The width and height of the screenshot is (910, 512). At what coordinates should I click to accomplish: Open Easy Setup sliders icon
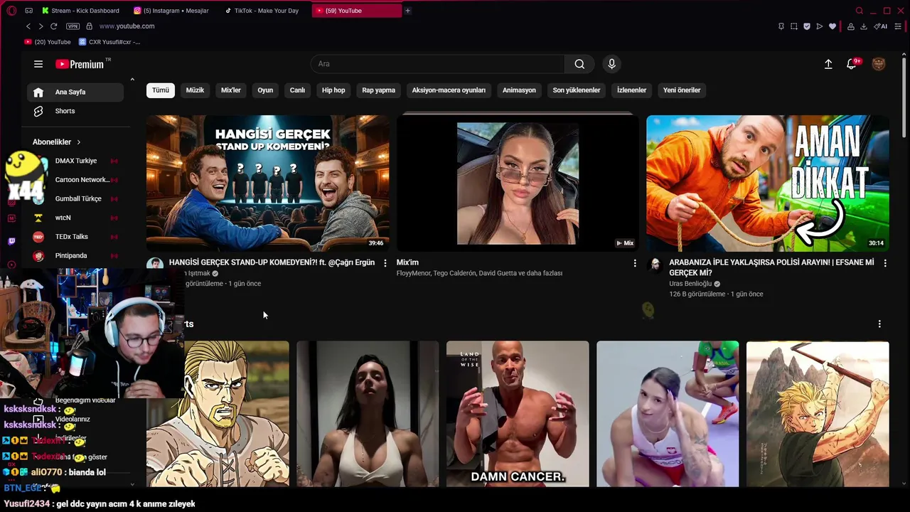point(897,26)
